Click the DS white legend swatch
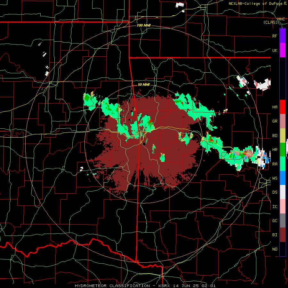Viewport: 288px width, 288px height. (x=283, y=192)
